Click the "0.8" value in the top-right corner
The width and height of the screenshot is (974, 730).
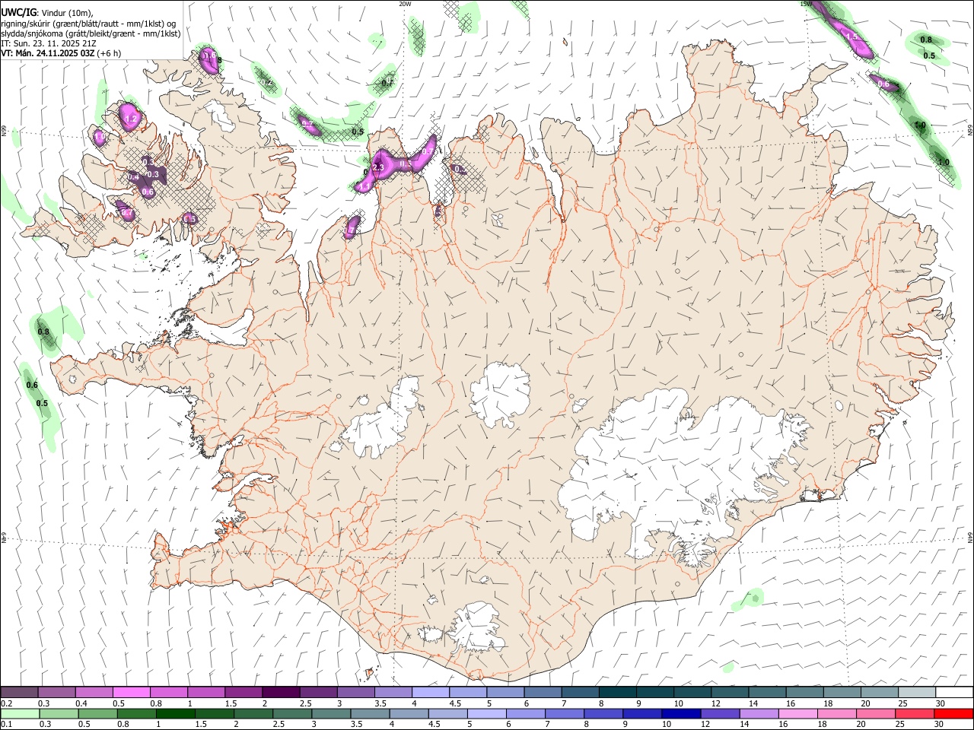pyautogui.click(x=926, y=40)
